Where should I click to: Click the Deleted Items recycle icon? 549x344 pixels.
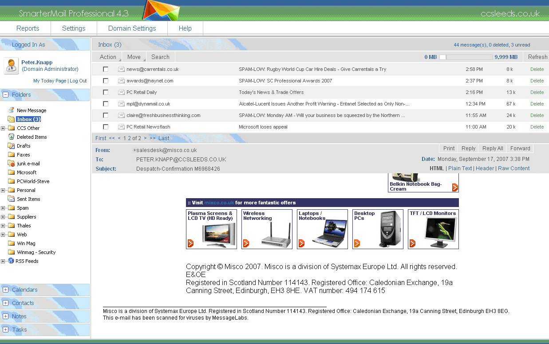point(12,137)
